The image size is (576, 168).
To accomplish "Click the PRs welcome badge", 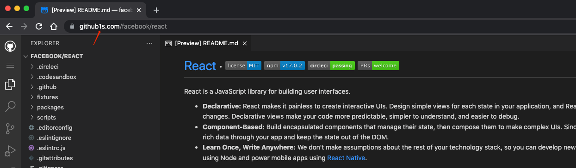I will coord(378,66).
